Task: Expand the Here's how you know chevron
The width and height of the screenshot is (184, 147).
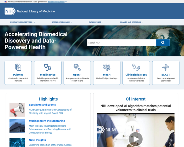Action: tap(66, 2)
